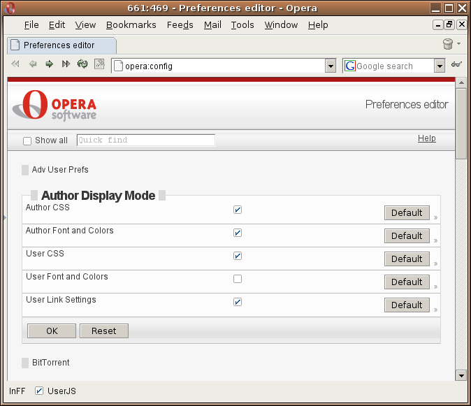Open the File menu
Screen dimensions: 471x406
31,25
